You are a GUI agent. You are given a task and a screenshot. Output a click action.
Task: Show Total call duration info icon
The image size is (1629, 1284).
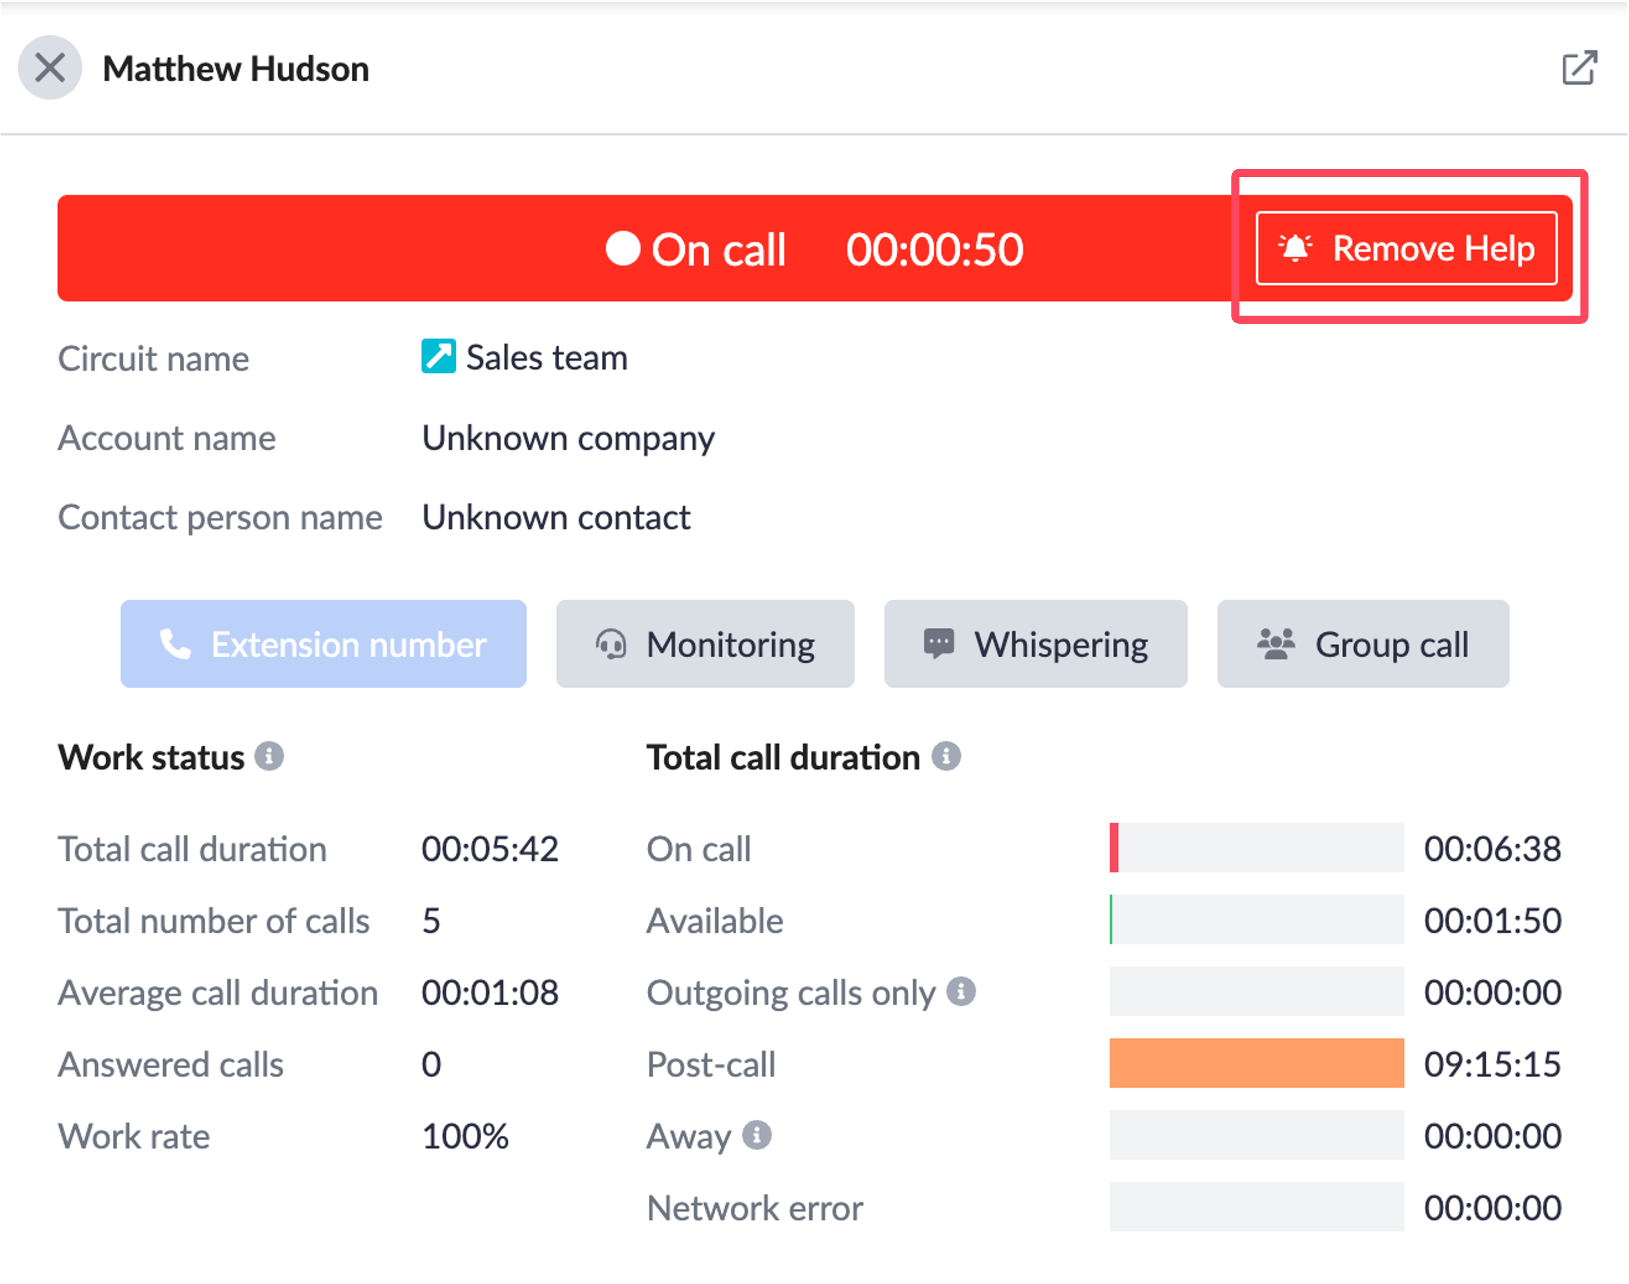pos(946,756)
